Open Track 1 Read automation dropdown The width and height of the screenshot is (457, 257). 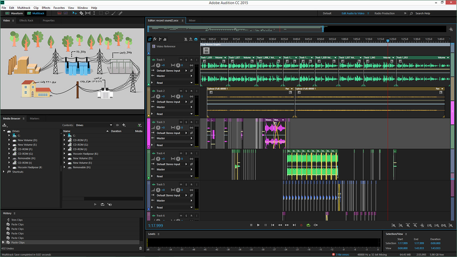click(x=174, y=83)
